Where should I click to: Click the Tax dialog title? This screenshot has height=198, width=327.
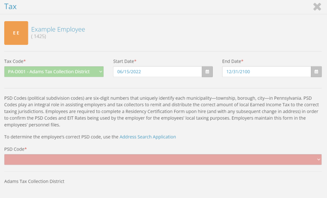coord(10,6)
